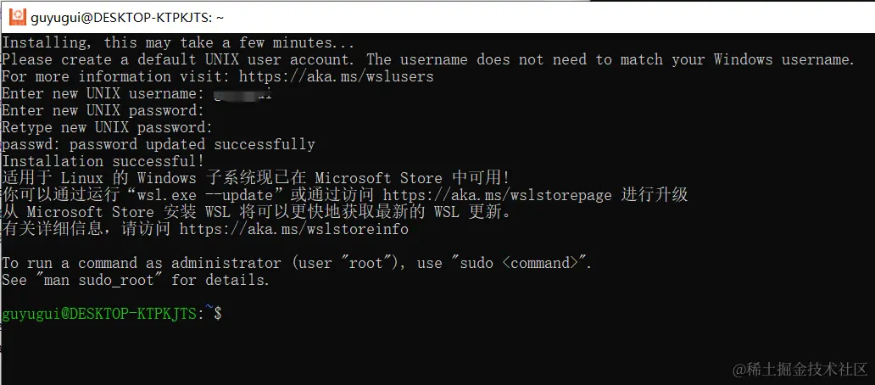Click the blue tilde in the prompt

[209, 312]
